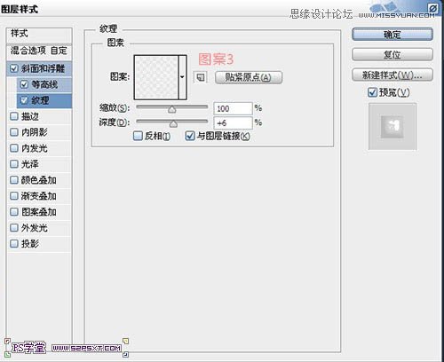Click the 确定 OK button
This screenshot has width=444, height=362.
(392, 35)
